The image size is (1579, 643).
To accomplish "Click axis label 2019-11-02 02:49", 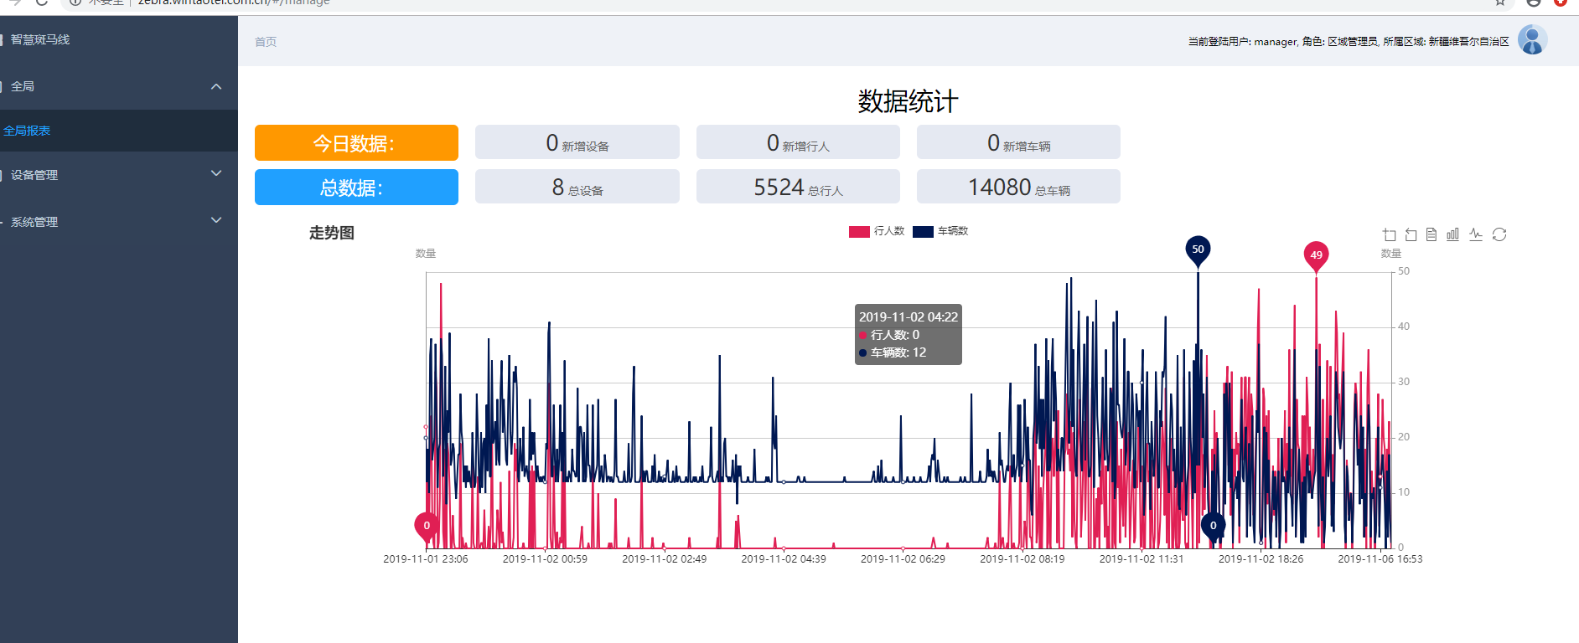I will [664, 559].
